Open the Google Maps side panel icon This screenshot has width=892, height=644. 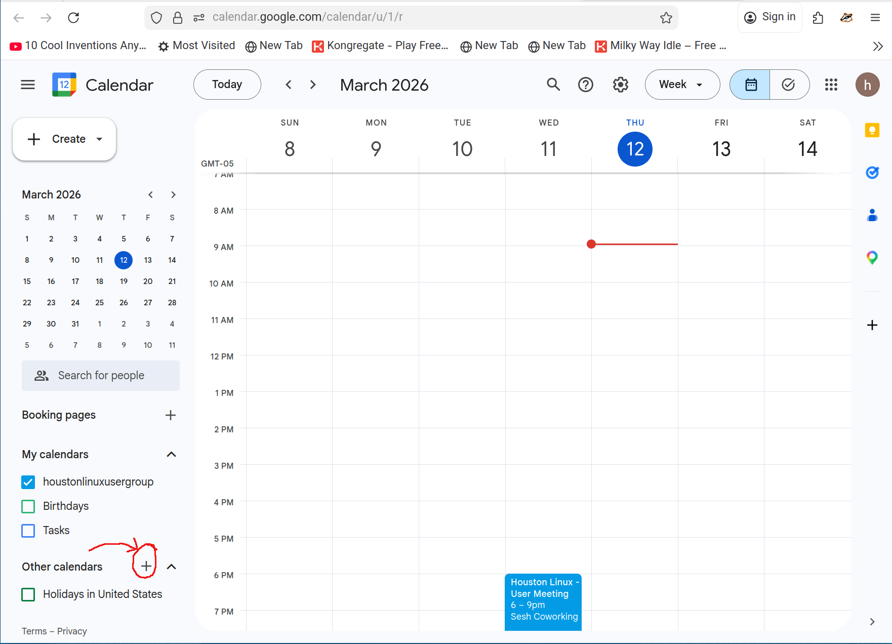(872, 258)
